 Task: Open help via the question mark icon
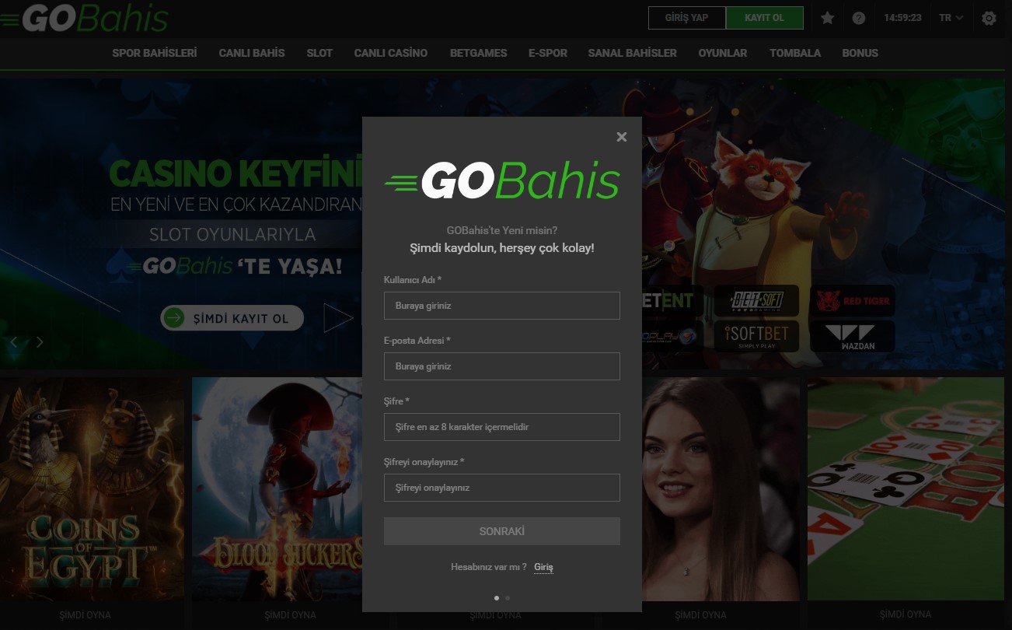[x=859, y=18]
